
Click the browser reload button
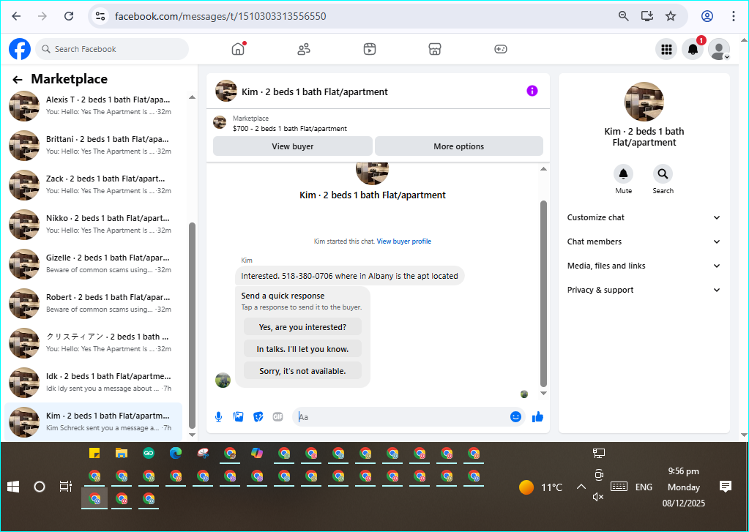coord(69,16)
